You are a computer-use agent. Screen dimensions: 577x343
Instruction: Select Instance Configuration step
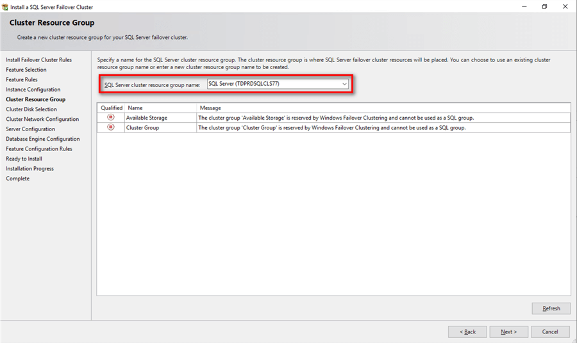33,90
